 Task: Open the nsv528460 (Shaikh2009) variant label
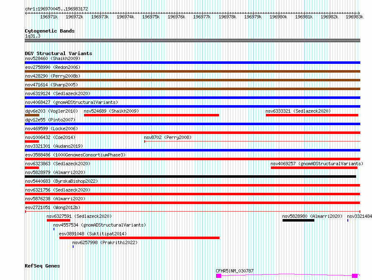(x=52, y=58)
